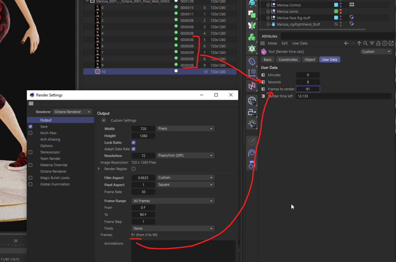Image resolution: width=396 pixels, height=262 pixels.
Task: Go up one level in Attributes
Action: [359, 43]
